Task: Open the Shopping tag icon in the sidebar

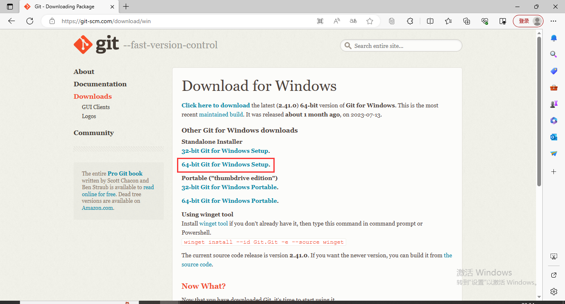Action: [x=553, y=71]
